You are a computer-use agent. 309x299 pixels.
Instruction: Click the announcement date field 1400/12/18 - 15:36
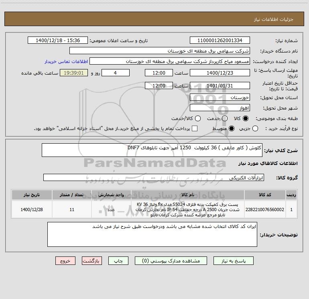click(58, 40)
